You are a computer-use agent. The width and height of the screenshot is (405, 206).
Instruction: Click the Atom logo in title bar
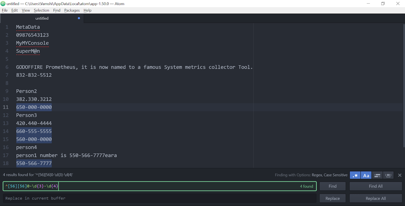3,4
